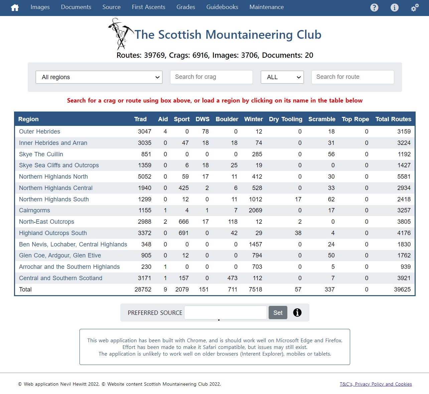The image size is (429, 394).
Task: Click the PREFERRED SOURCE label
Action: point(155,313)
